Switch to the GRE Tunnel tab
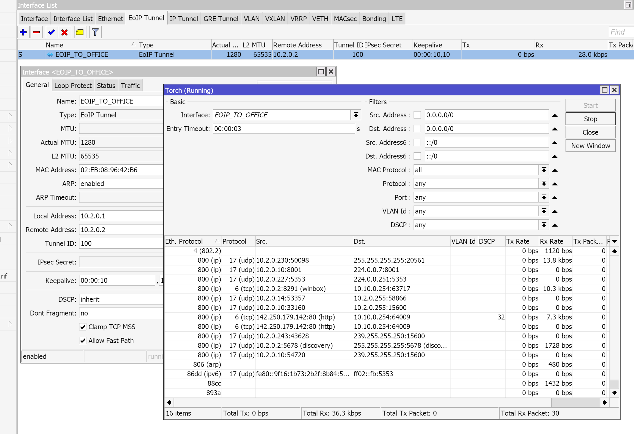634x434 pixels. pos(220,18)
